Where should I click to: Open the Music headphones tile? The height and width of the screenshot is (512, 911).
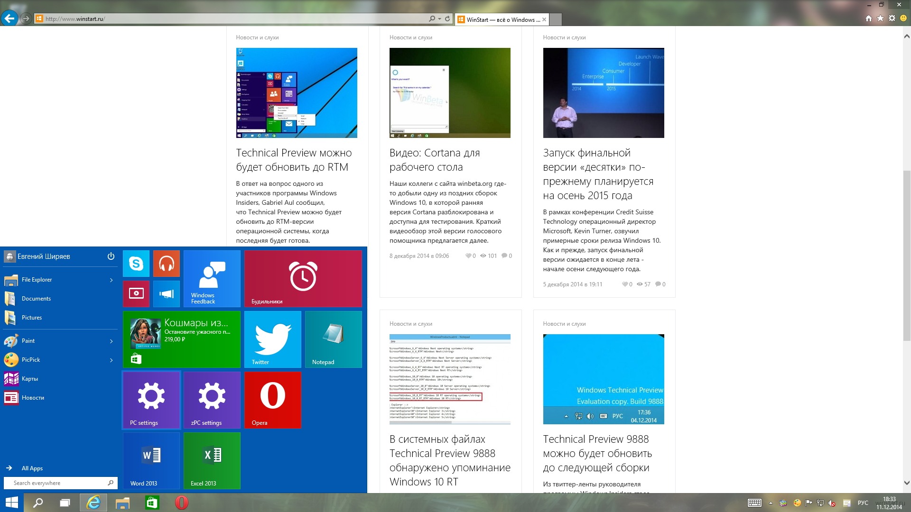[167, 264]
